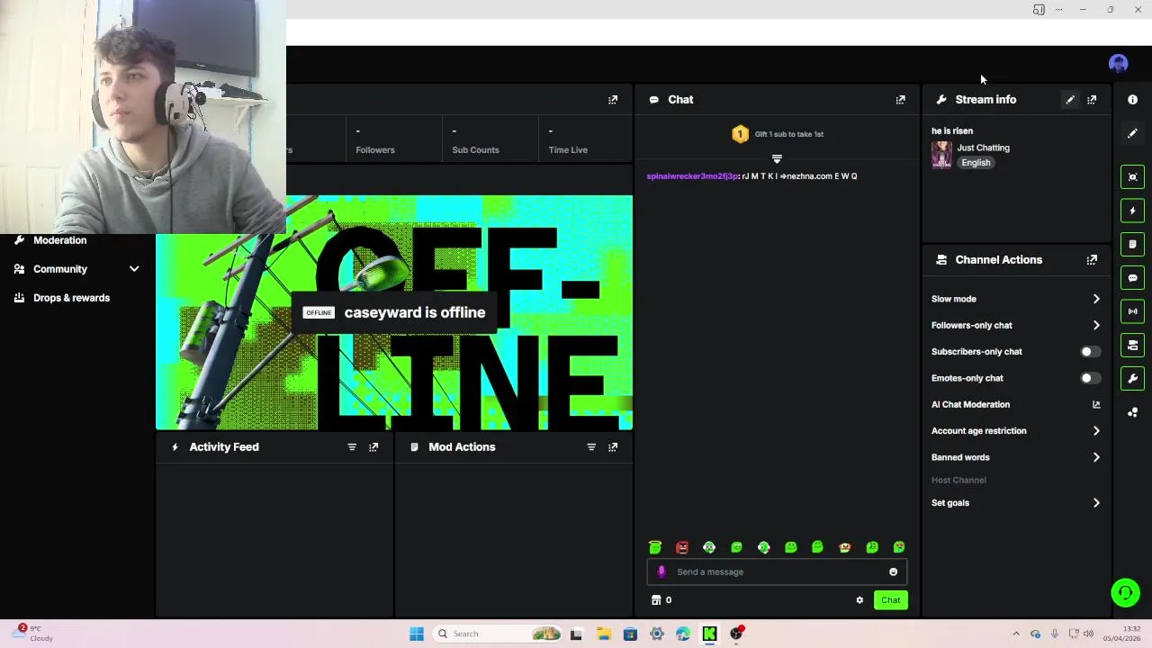This screenshot has width=1152, height=648.
Task: Pop out the Activity Feed panel
Action: tap(373, 447)
